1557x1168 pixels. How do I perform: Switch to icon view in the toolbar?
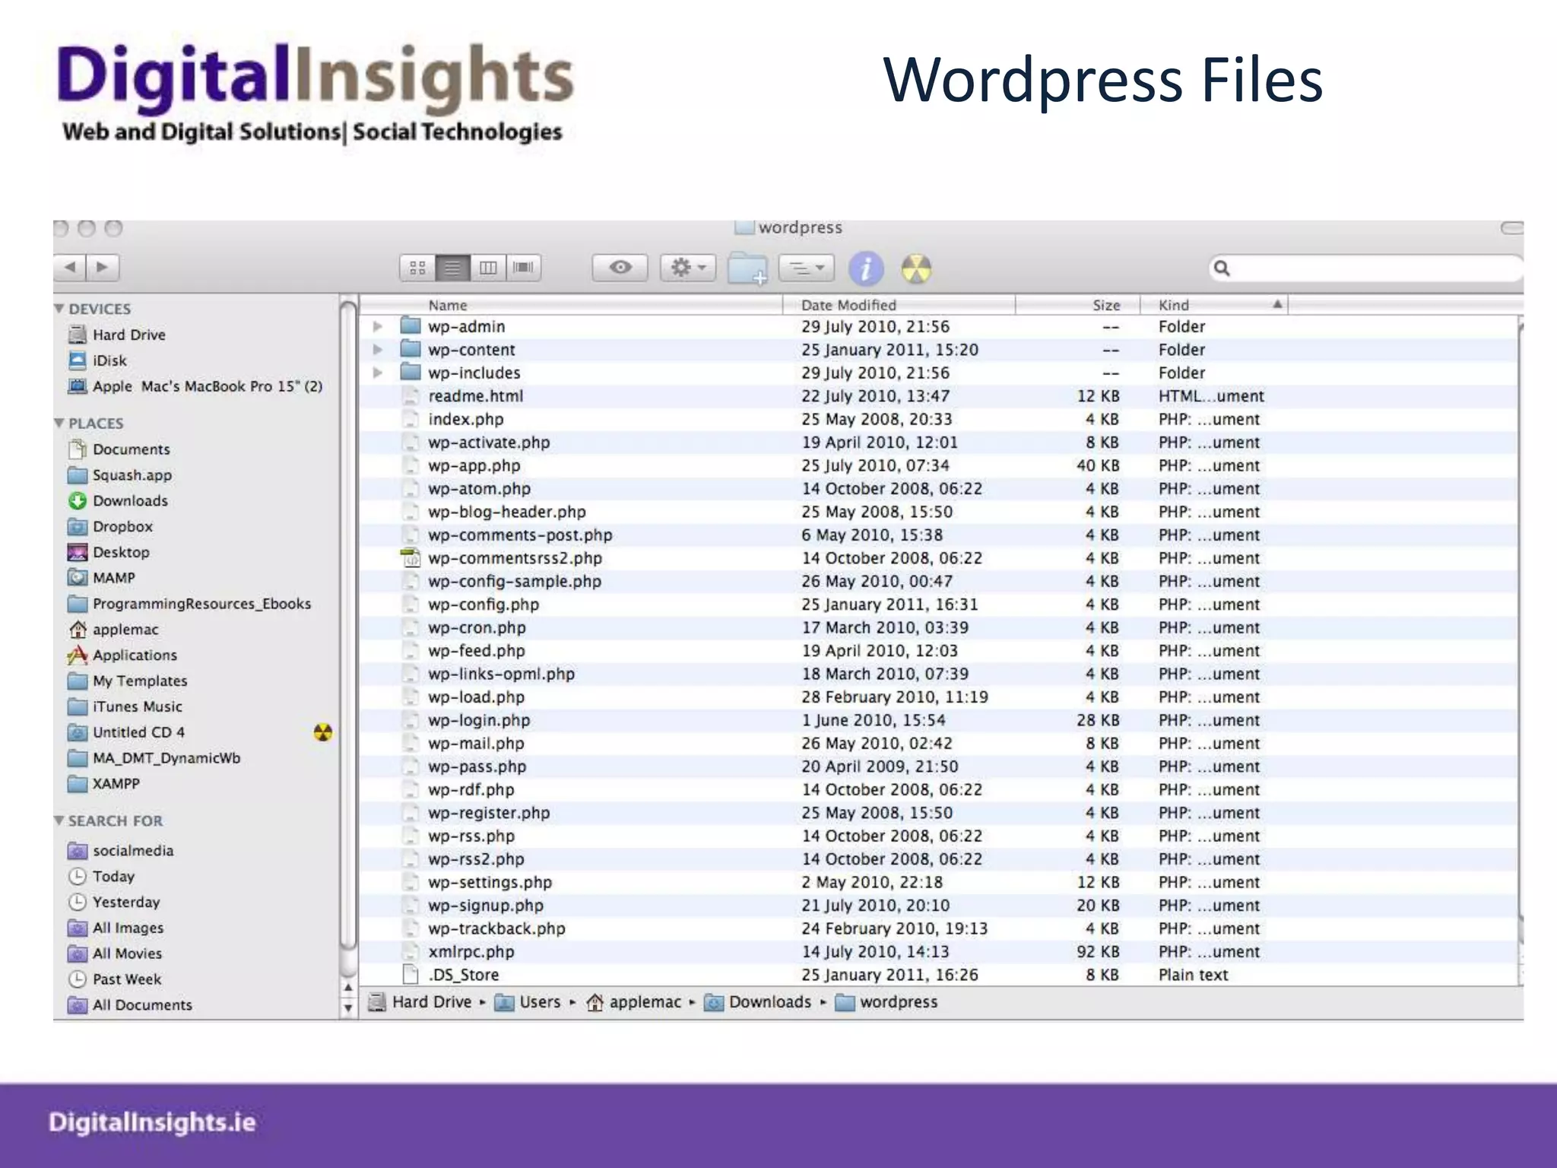[x=417, y=268]
